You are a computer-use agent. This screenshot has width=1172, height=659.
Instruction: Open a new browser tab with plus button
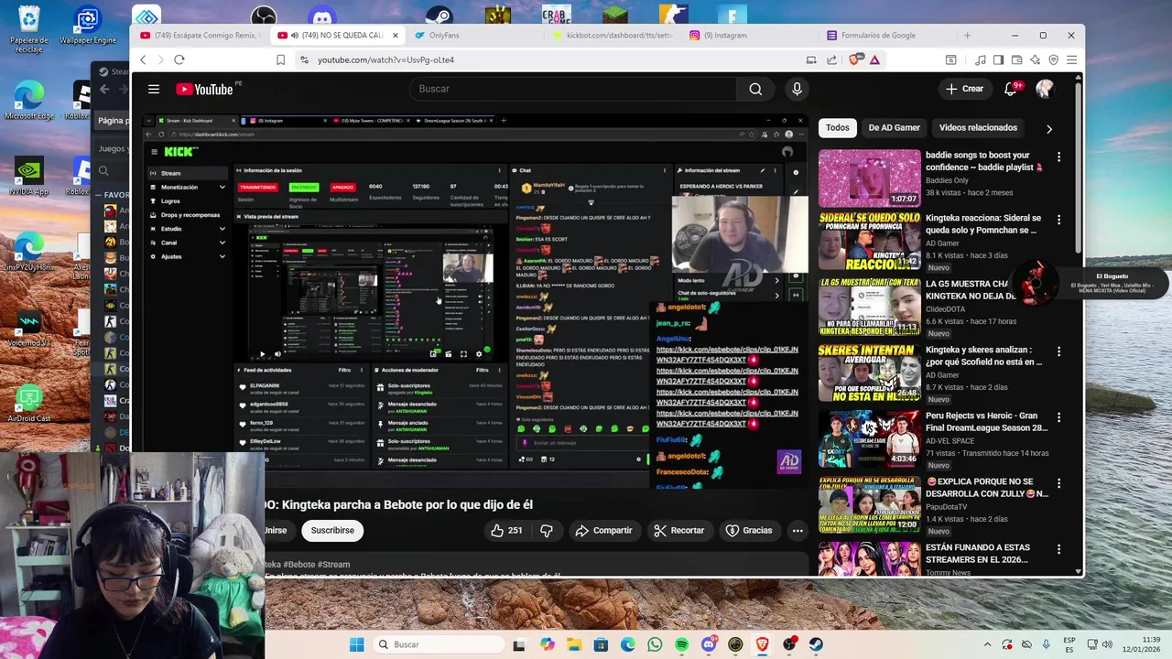967,36
